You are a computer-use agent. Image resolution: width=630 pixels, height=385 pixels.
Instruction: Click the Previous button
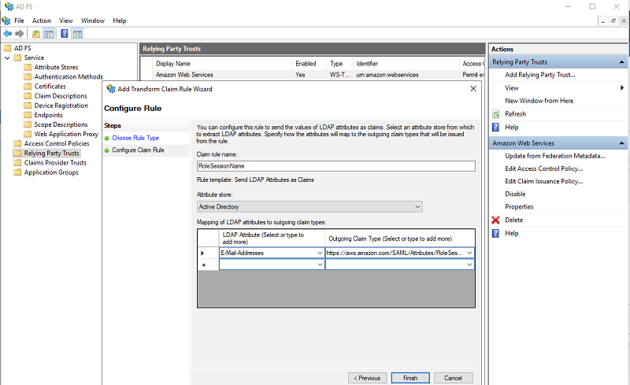(367, 378)
